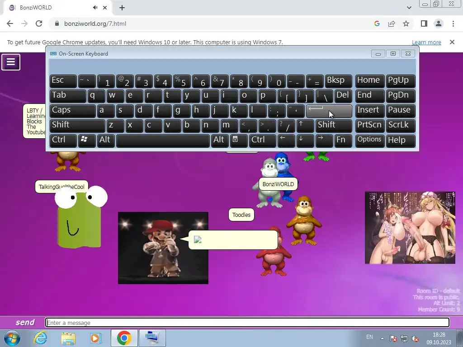Hit the Enter key on the on-screen keyboard
463x347 pixels.
tap(329, 111)
